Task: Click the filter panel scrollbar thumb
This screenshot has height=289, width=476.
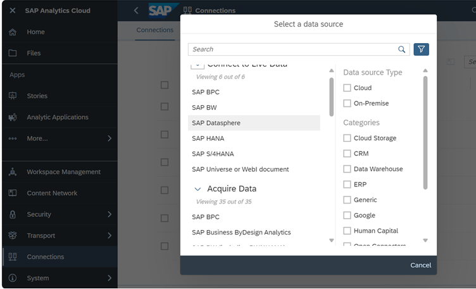Action: (x=425, y=133)
